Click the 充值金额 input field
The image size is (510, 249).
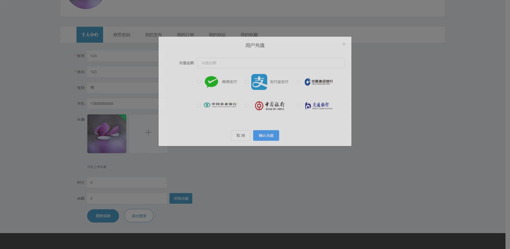(271, 63)
